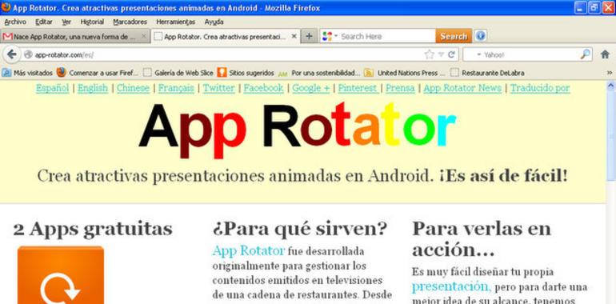Click the Chinese language link
The width and height of the screenshot is (616, 304).
(x=133, y=88)
